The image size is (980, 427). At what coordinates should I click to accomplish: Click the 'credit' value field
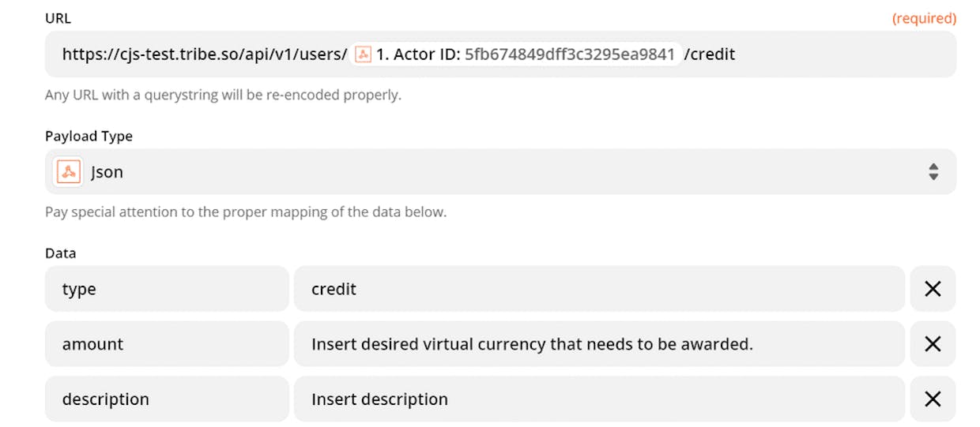599,289
